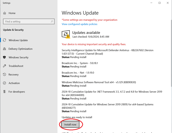The image size is (172, 133).
Task: Open View configured update policies link
Action: [79, 24]
